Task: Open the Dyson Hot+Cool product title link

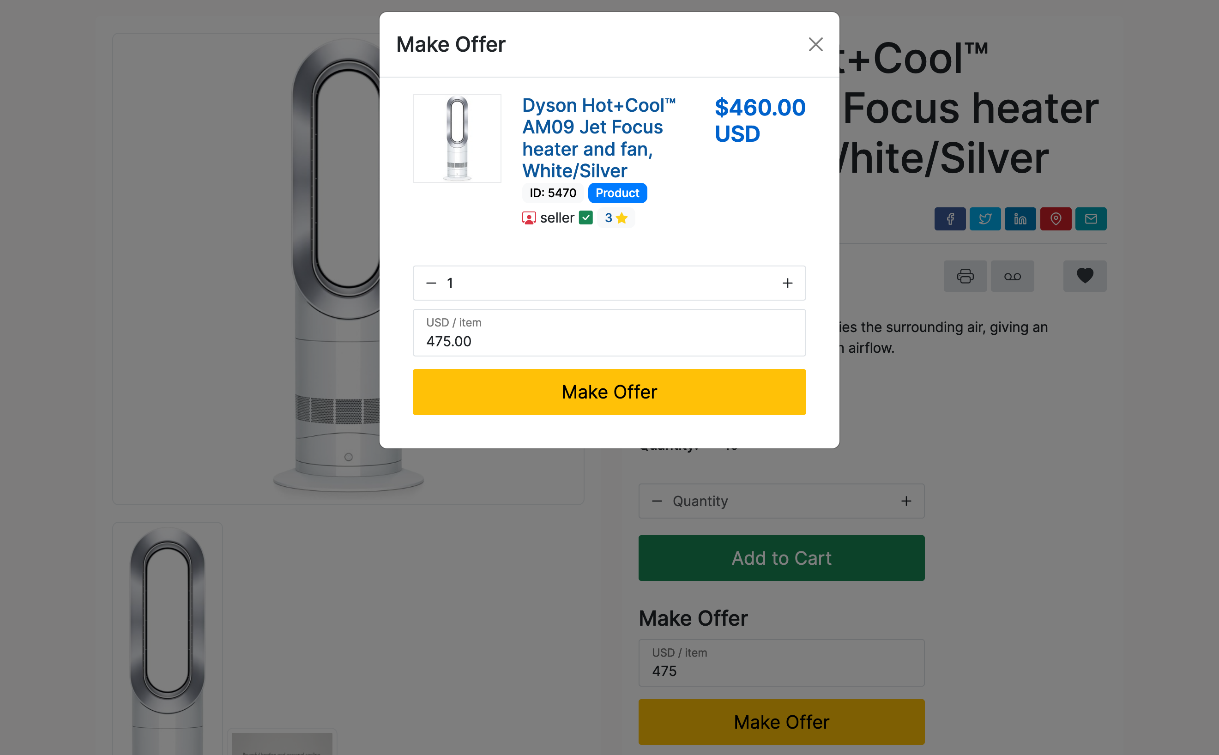Action: 598,138
